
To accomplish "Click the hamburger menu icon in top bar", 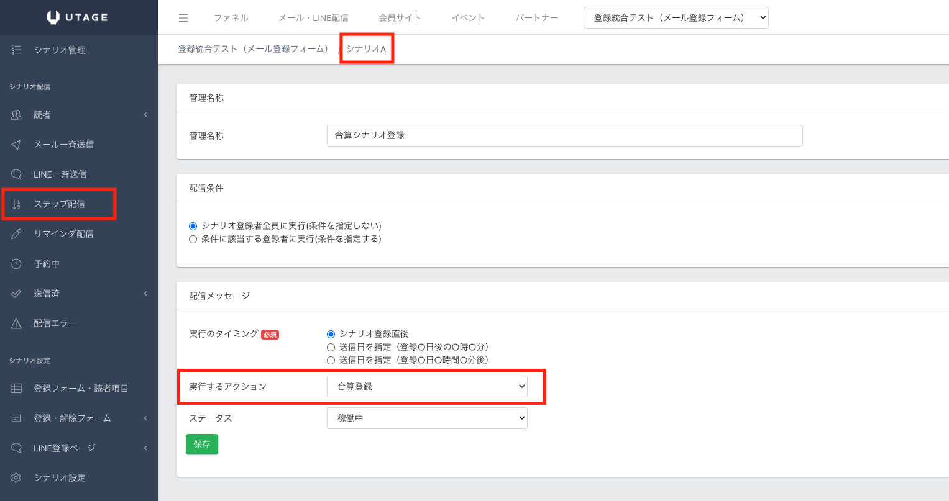I will (183, 18).
